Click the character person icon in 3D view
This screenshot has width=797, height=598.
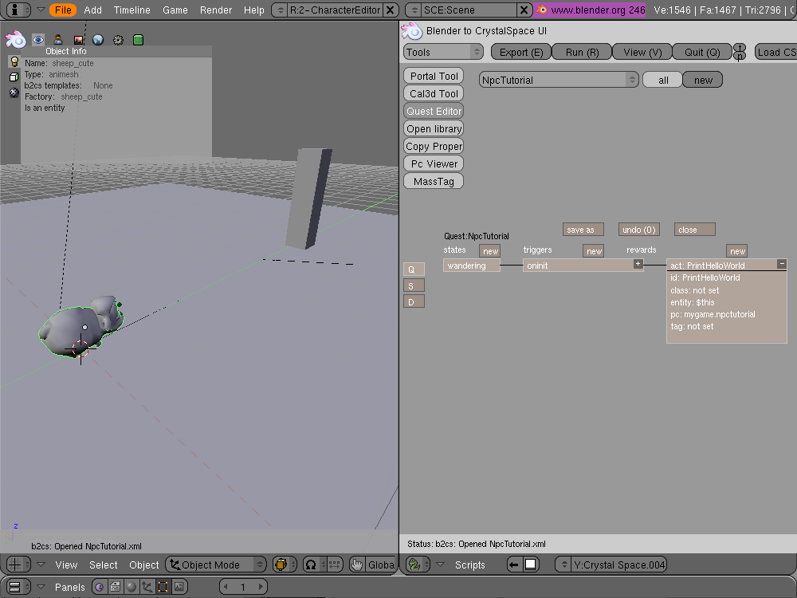[x=58, y=40]
